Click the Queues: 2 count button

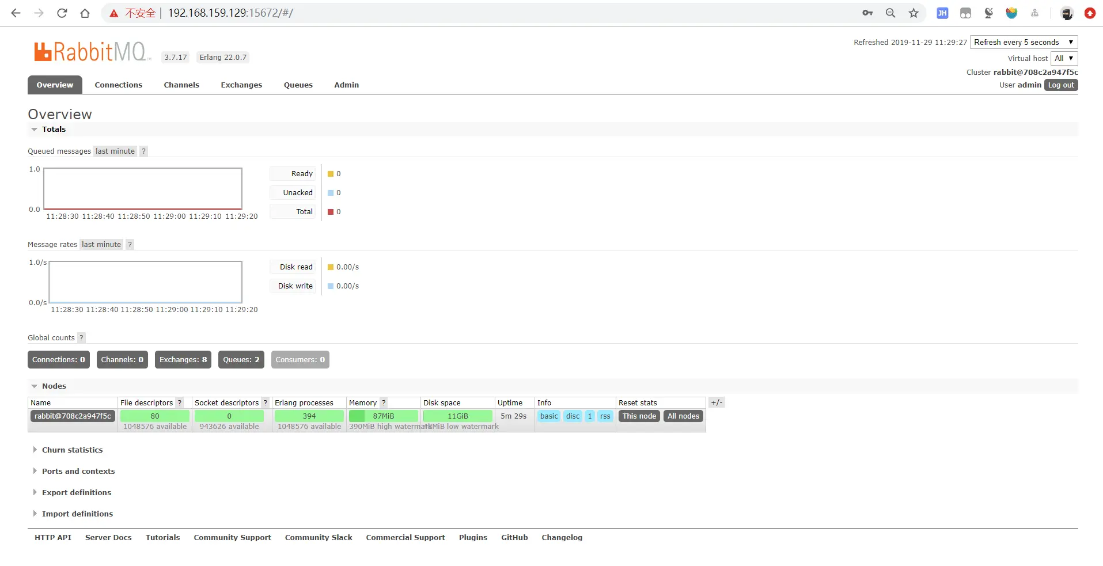coord(241,360)
